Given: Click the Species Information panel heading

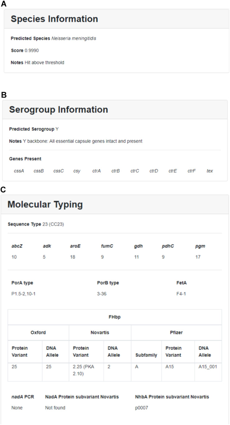Looking at the screenshot, I should [x=54, y=19].
